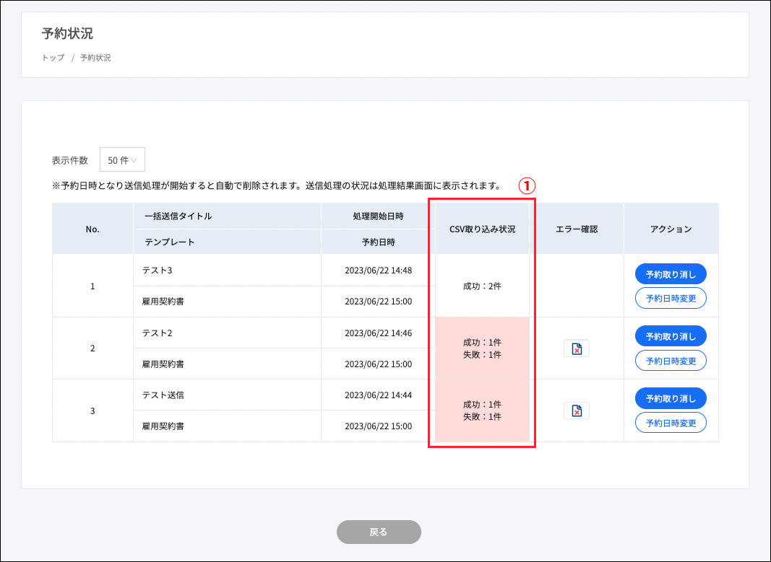The image size is (771, 562).
Task: Select the No. column header
Action: tap(92, 229)
